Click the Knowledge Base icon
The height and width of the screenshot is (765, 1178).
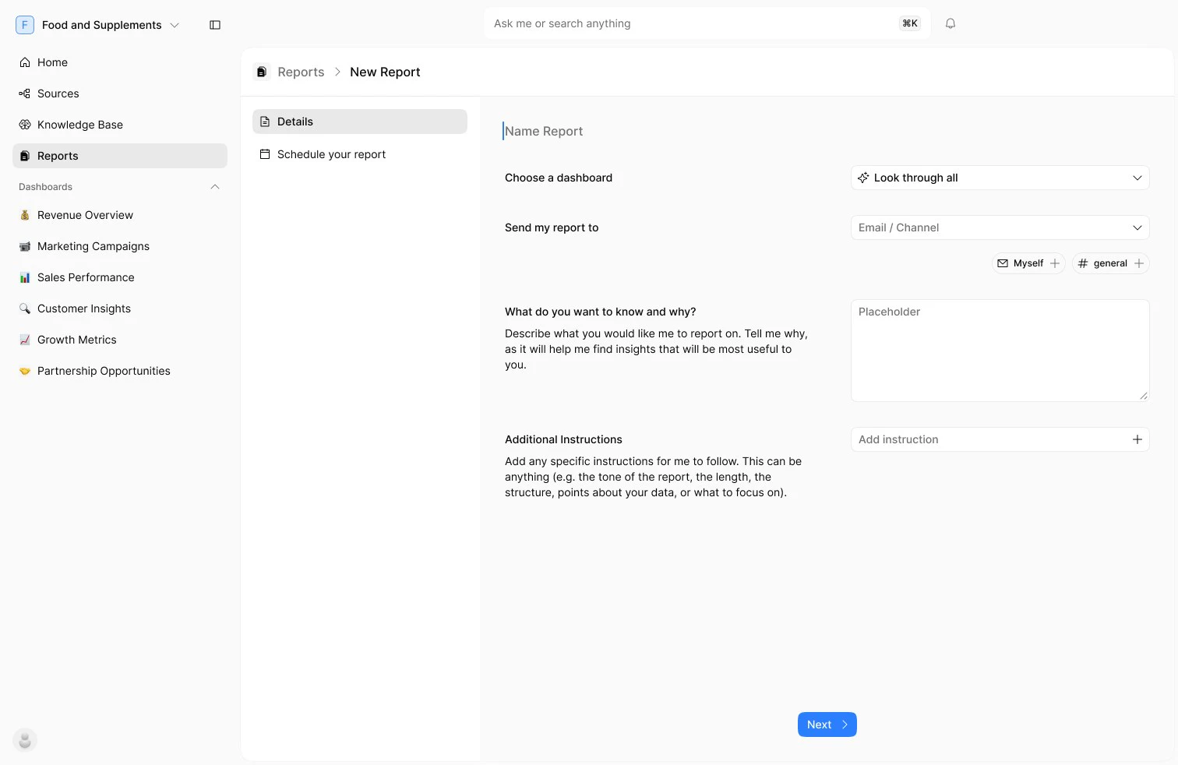pyautogui.click(x=25, y=125)
